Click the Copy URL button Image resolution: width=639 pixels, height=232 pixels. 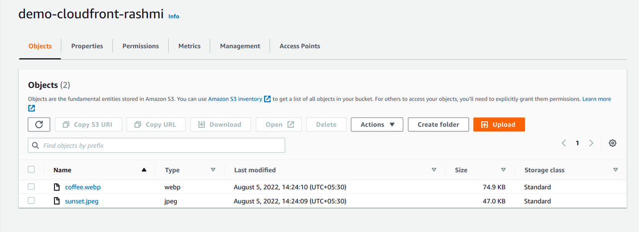coord(156,124)
